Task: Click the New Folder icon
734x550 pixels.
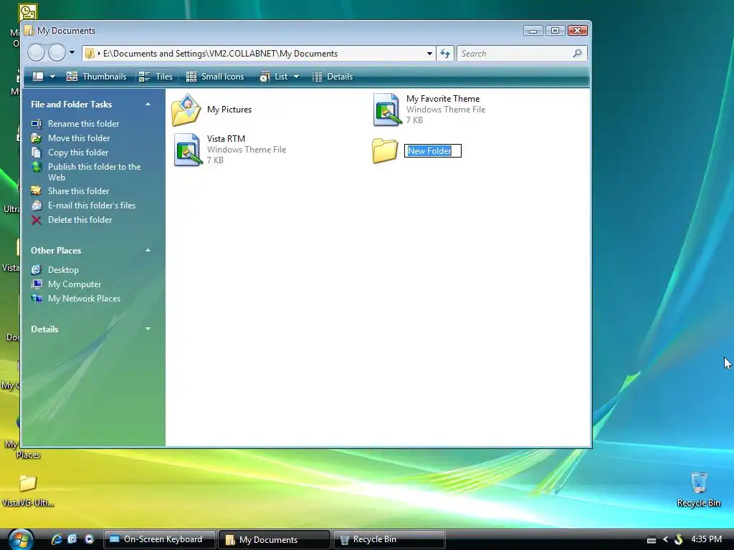Action: pos(385,150)
